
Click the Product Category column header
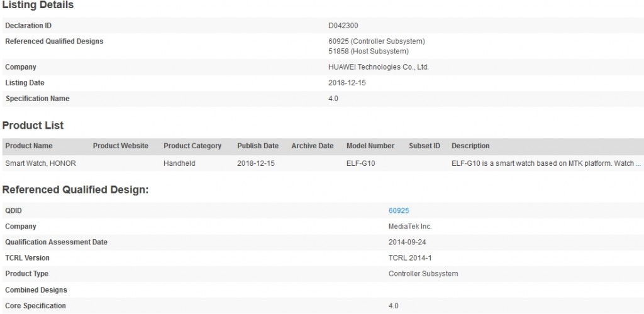pyautogui.click(x=192, y=146)
